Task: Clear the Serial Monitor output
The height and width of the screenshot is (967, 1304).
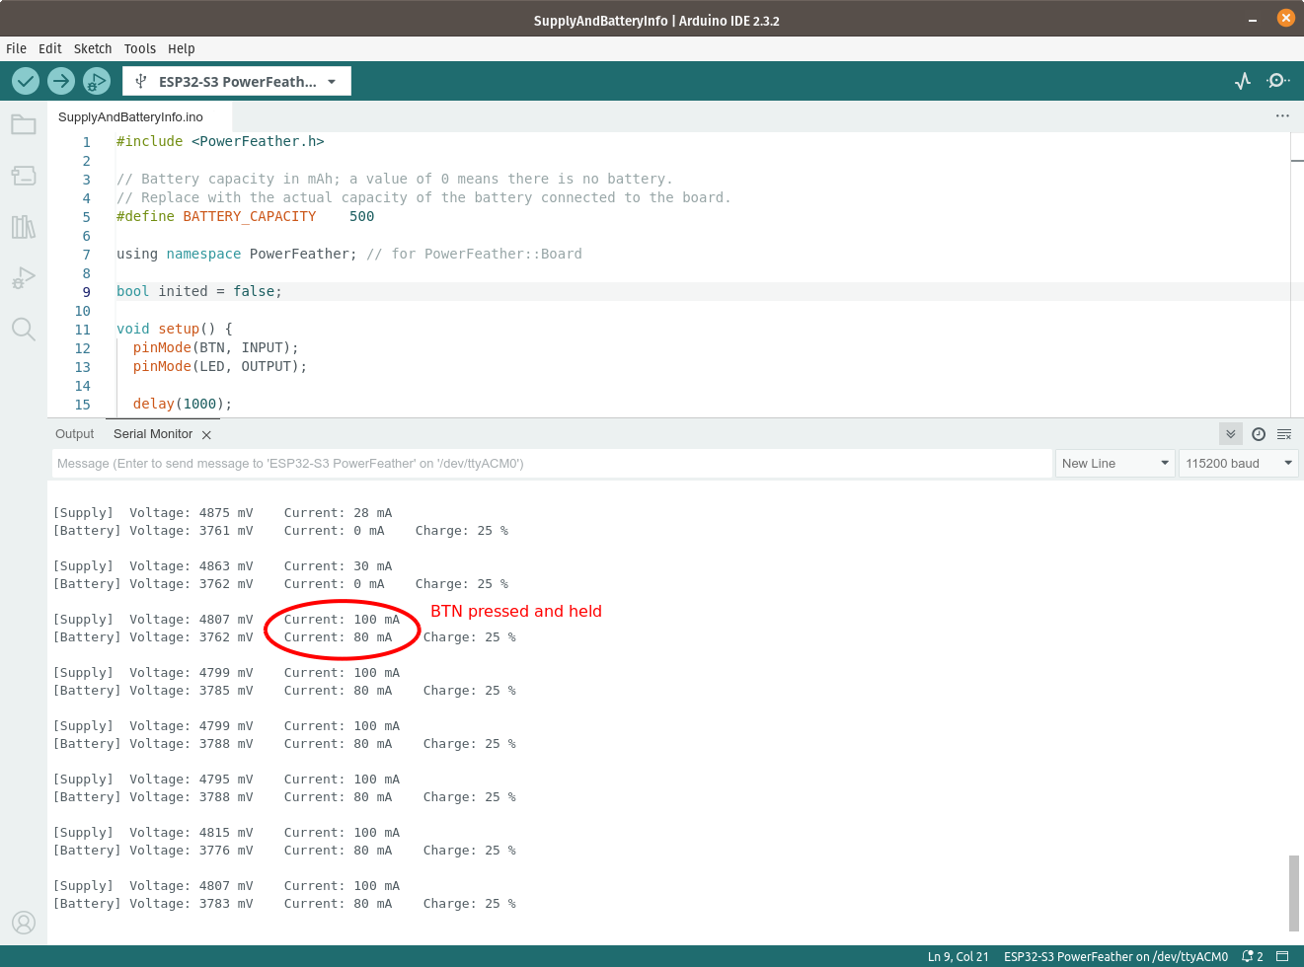Action: point(1284,434)
